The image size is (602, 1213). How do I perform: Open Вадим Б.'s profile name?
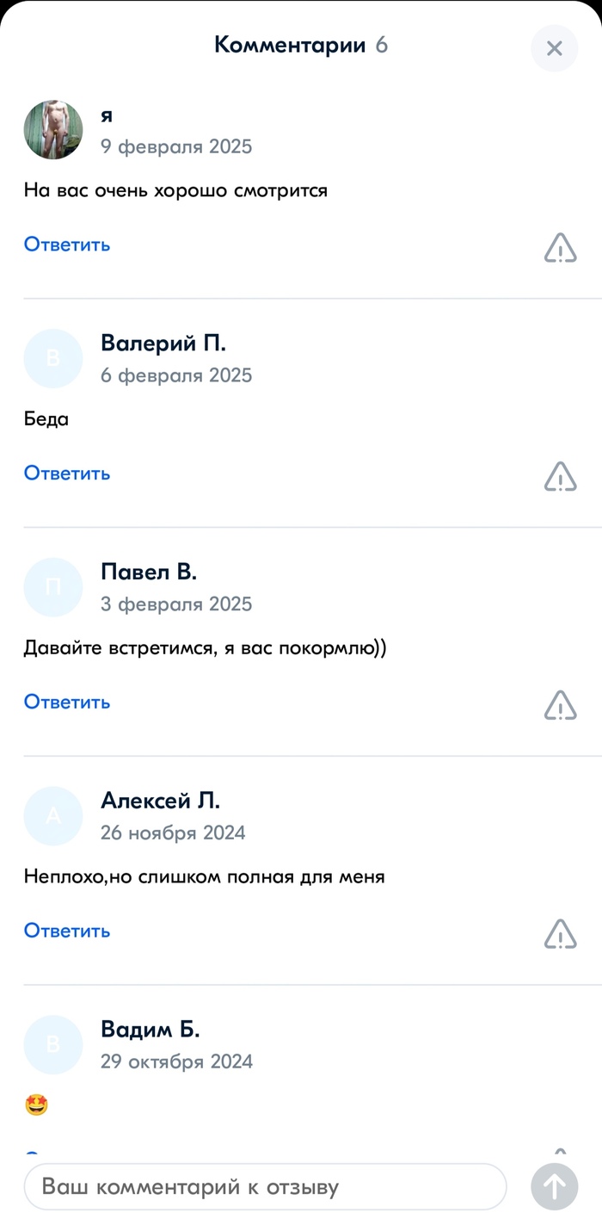pos(150,1030)
